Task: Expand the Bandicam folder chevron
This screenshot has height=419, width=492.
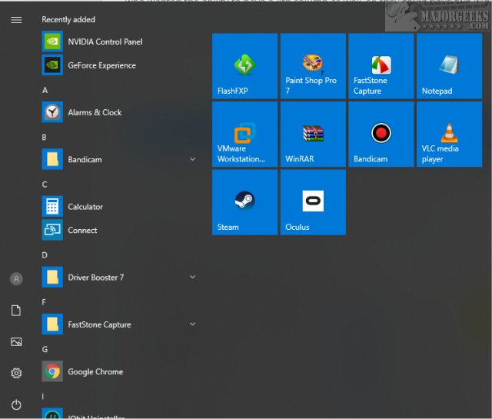Action: click(192, 159)
